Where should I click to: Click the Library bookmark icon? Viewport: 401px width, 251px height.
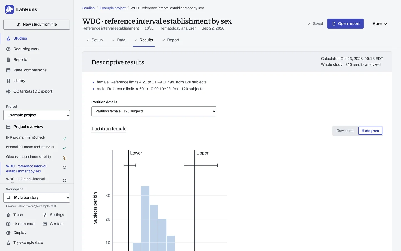coord(8,81)
